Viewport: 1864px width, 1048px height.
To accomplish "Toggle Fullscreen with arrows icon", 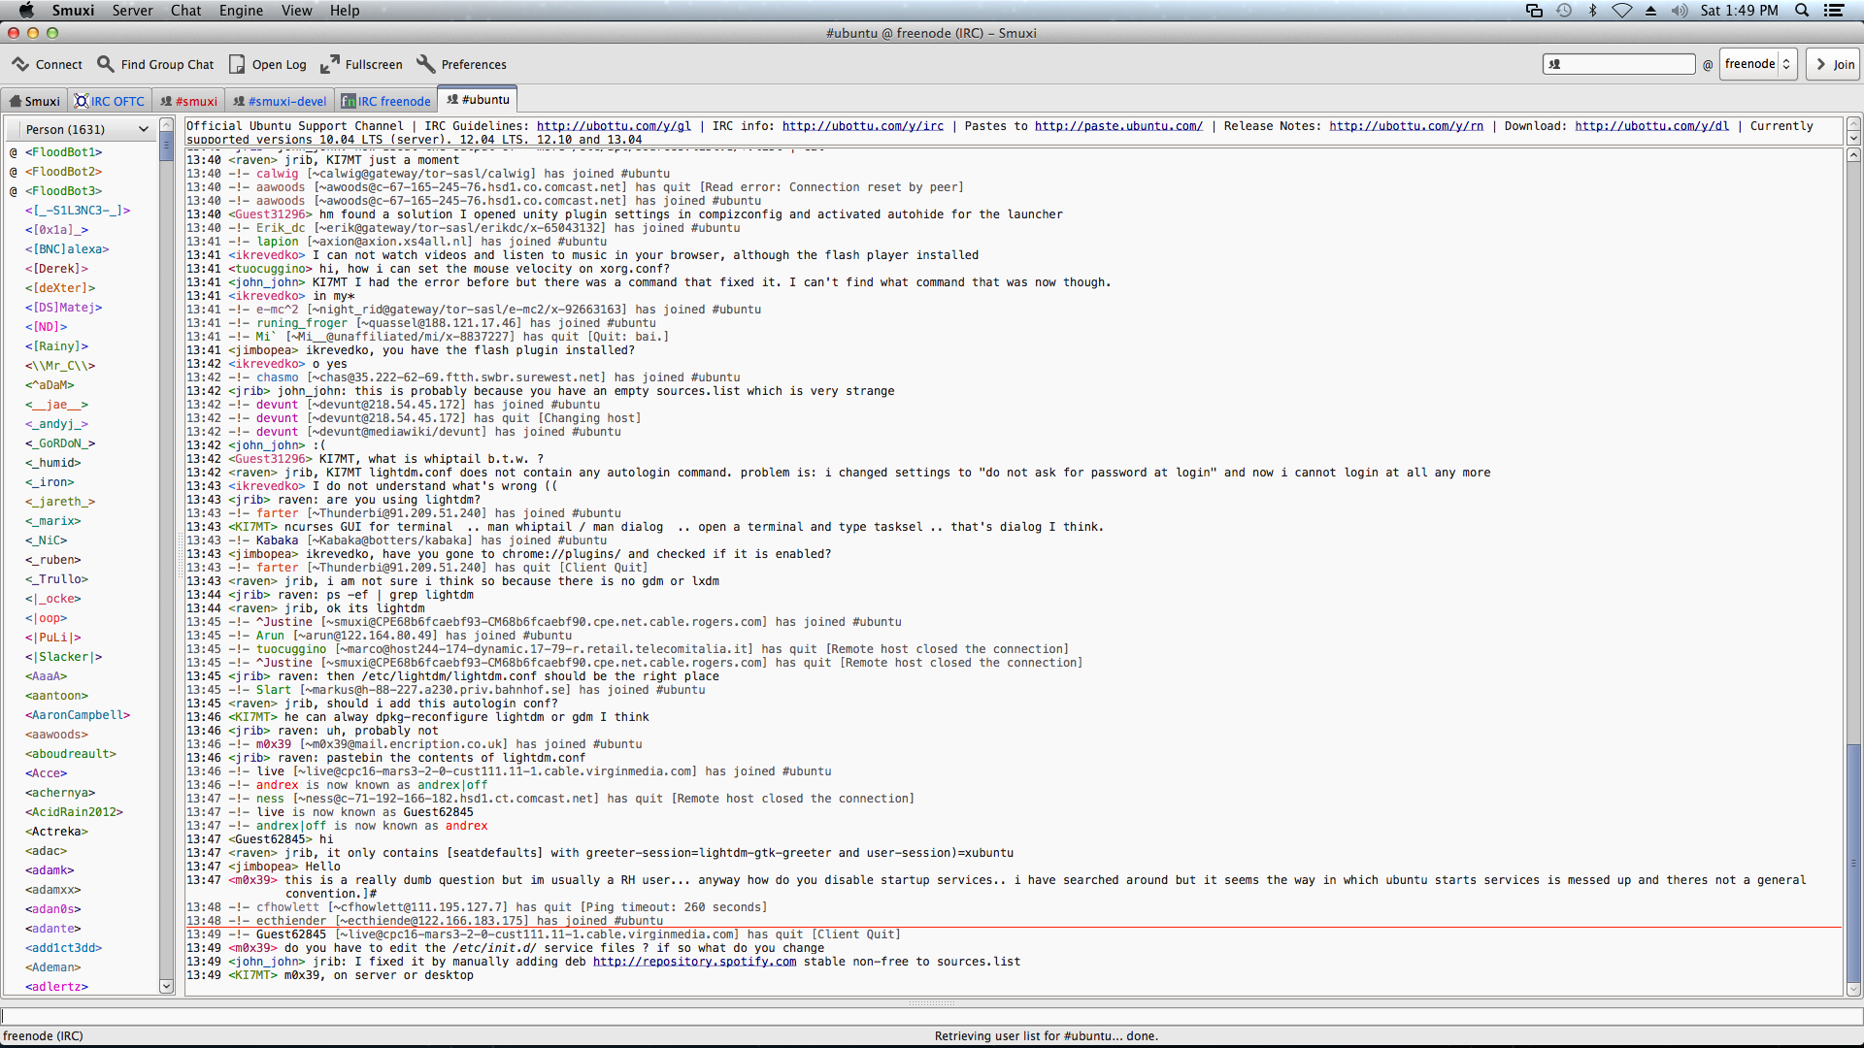I will click(330, 64).
